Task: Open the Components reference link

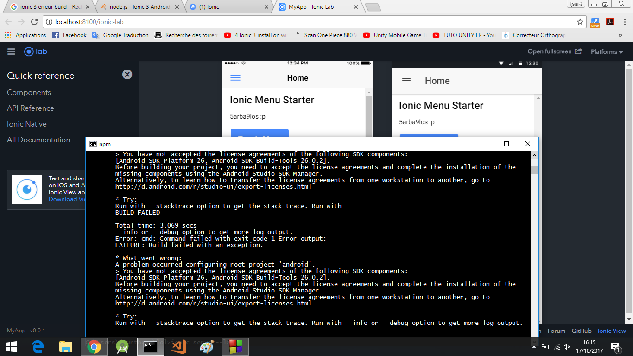Action: pos(29,93)
